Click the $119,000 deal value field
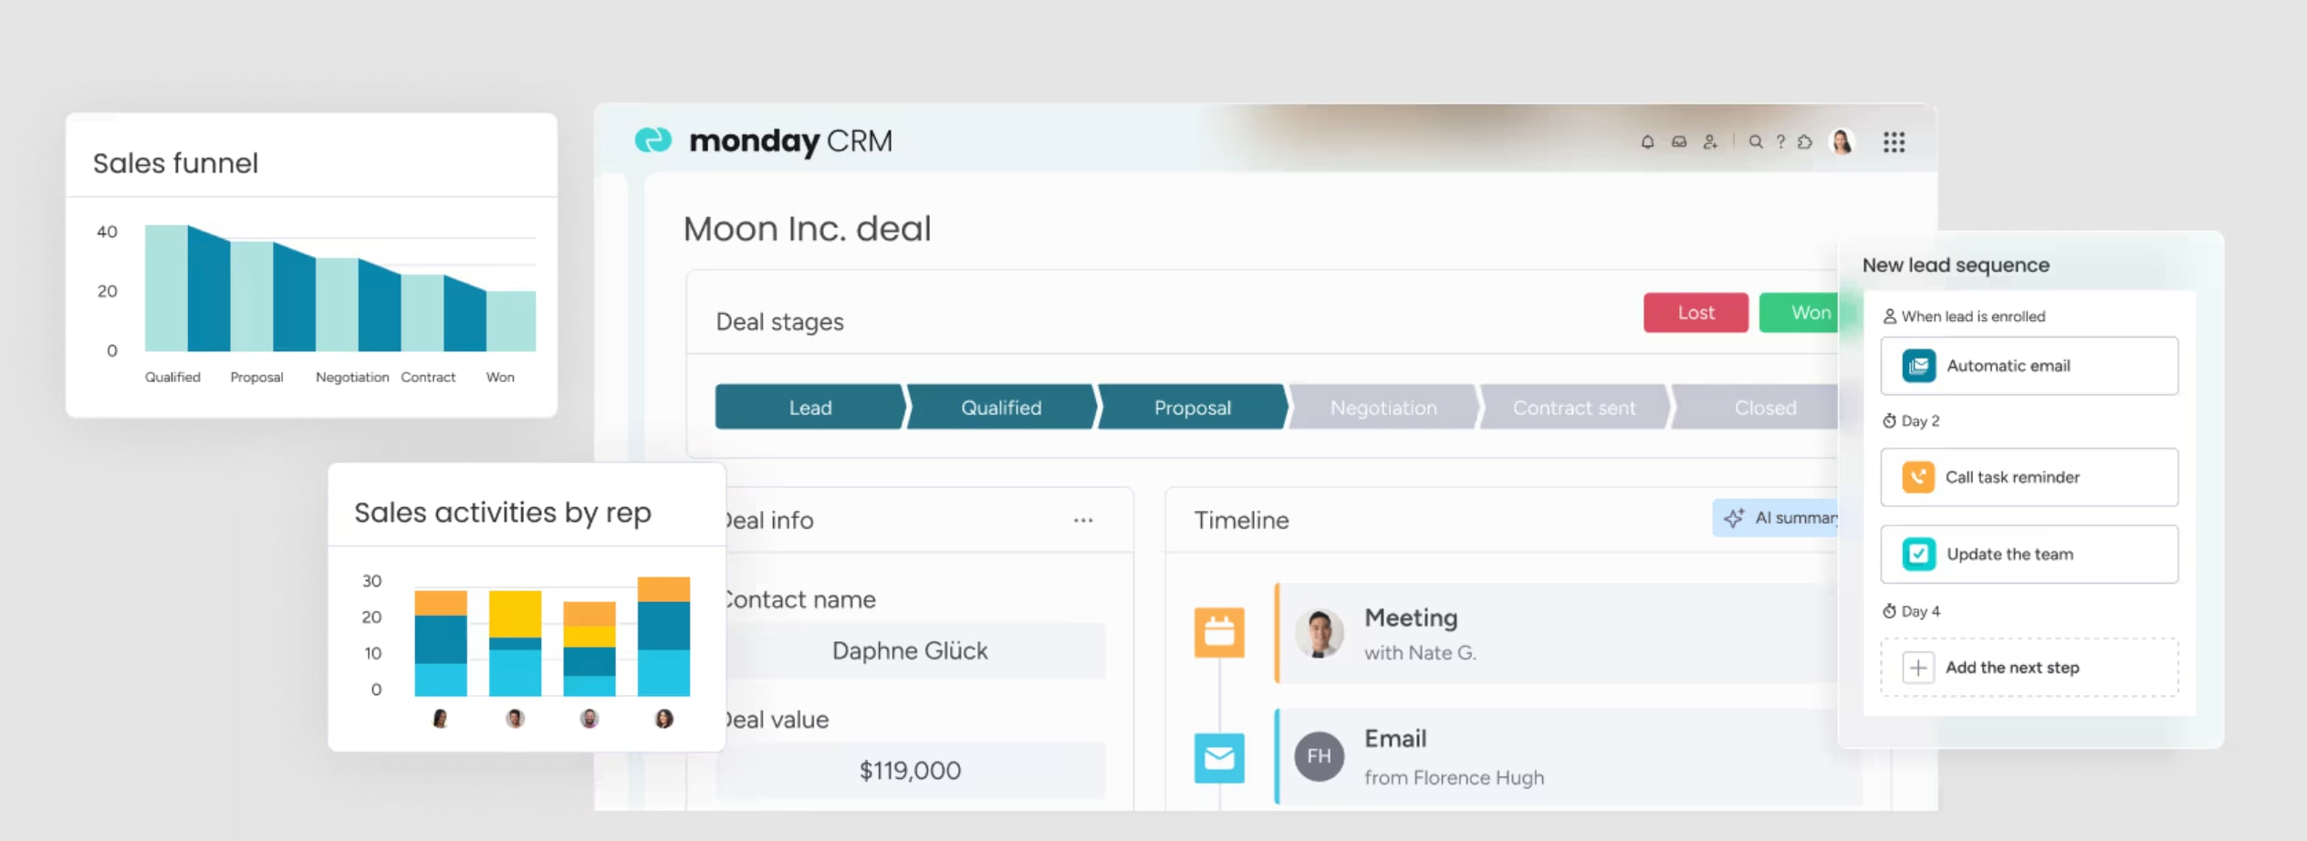Screen dimensions: 2307x841 [911, 771]
